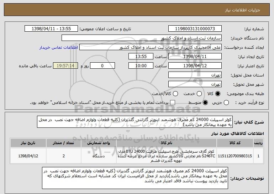Click the تاریخ نیاز column header
274x194 pixels.
[28, 143]
